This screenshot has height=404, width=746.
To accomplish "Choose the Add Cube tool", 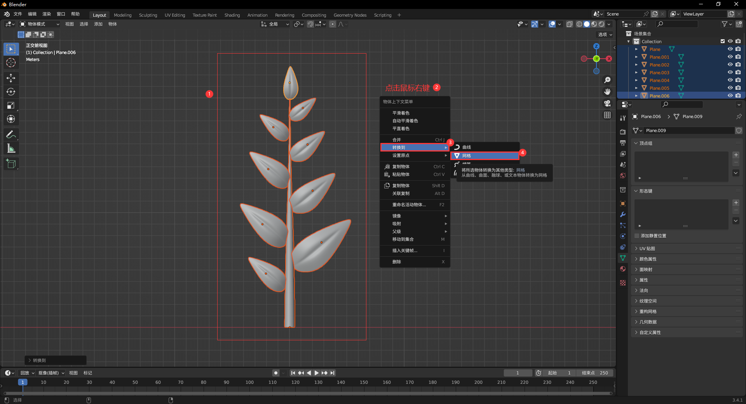I will pyautogui.click(x=11, y=164).
